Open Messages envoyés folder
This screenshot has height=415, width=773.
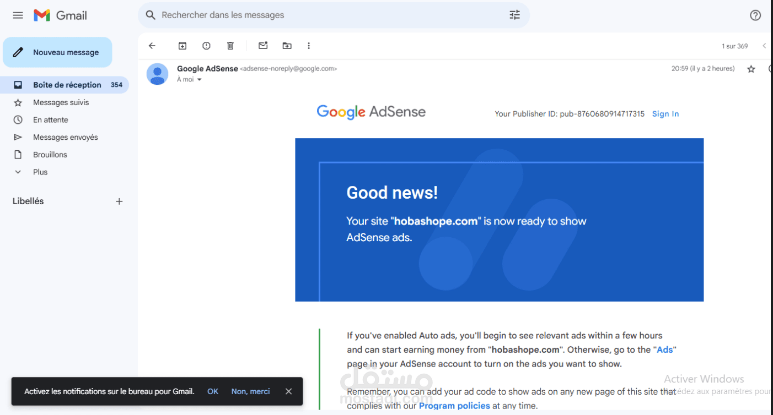pyautogui.click(x=65, y=137)
